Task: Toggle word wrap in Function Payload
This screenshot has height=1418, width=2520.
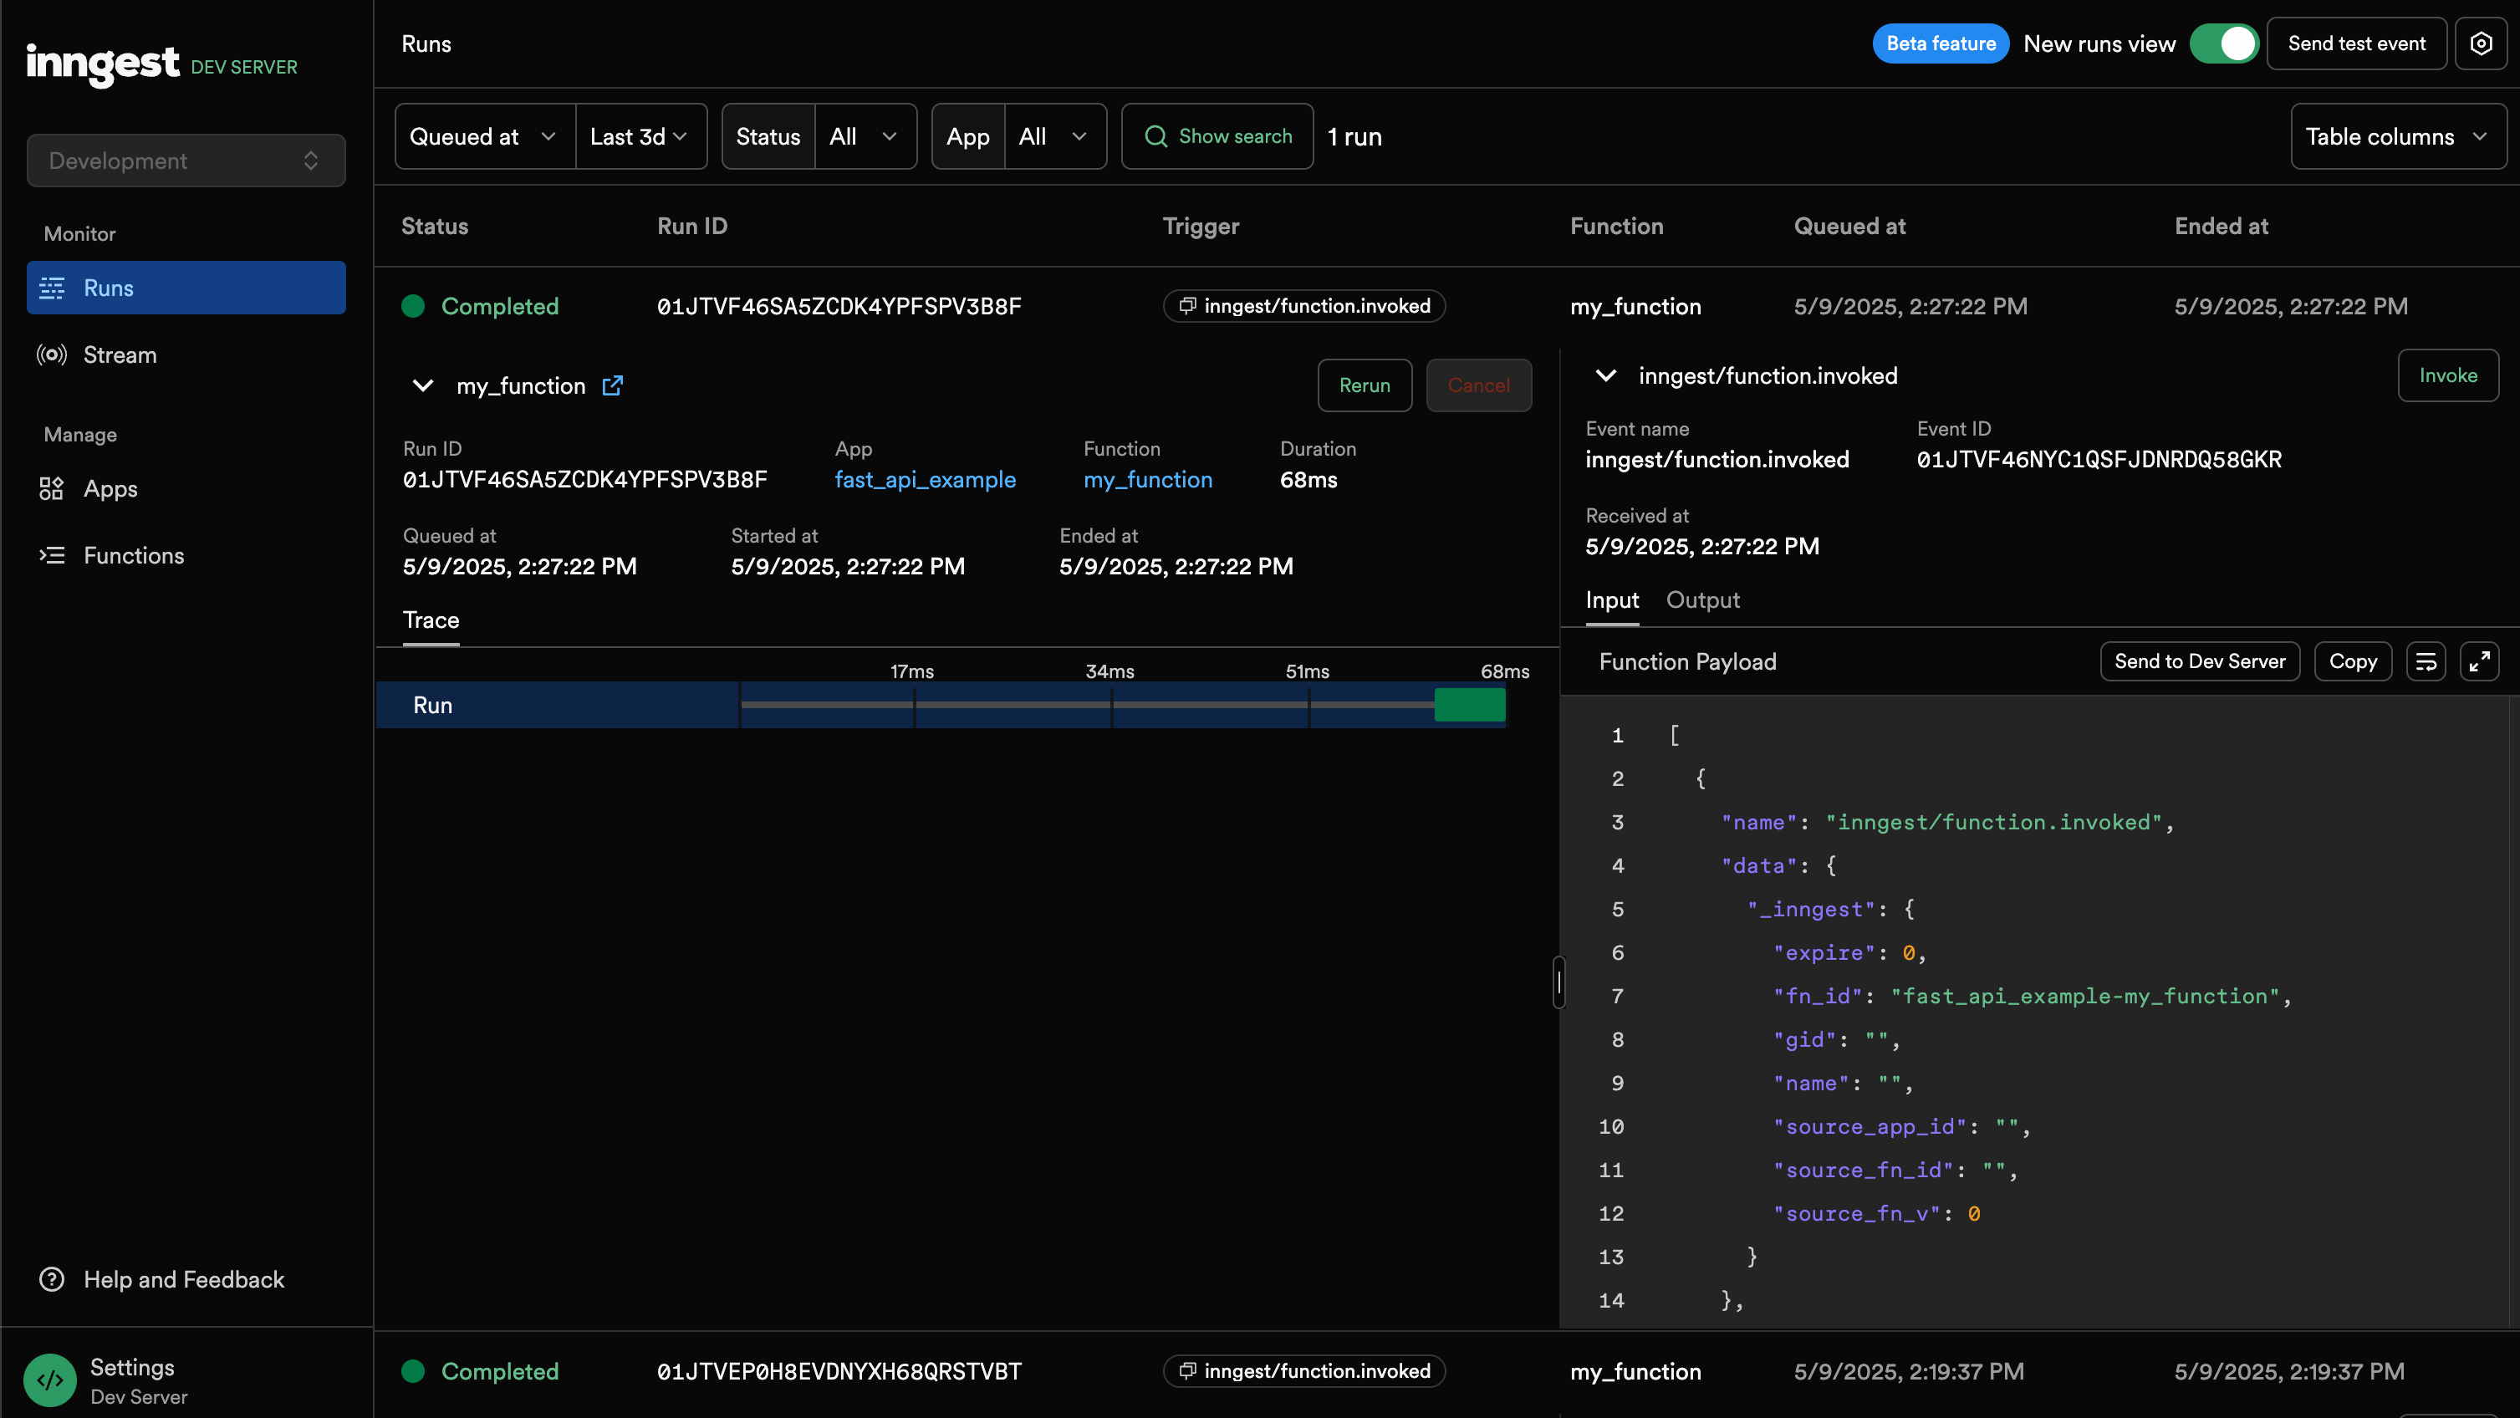Action: point(2426,662)
